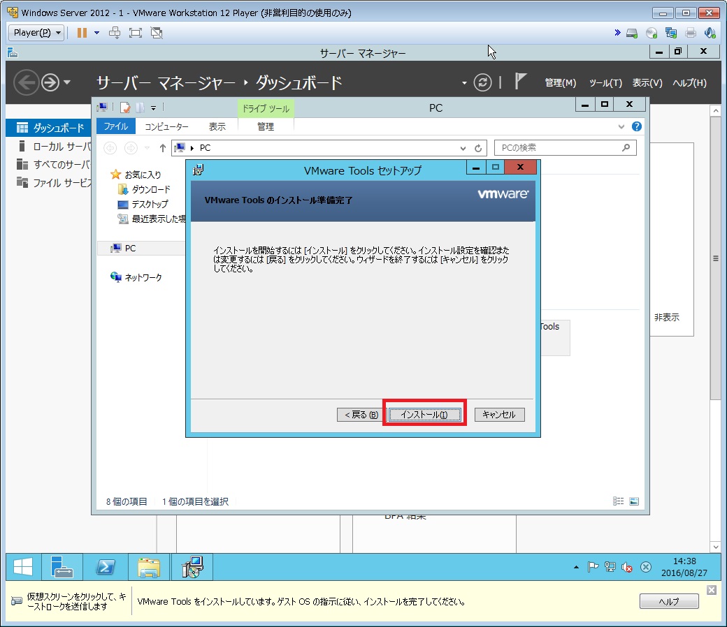727x627 pixels.
Task: Expand the ribbon with the chevron in explorer
Action: [621, 126]
